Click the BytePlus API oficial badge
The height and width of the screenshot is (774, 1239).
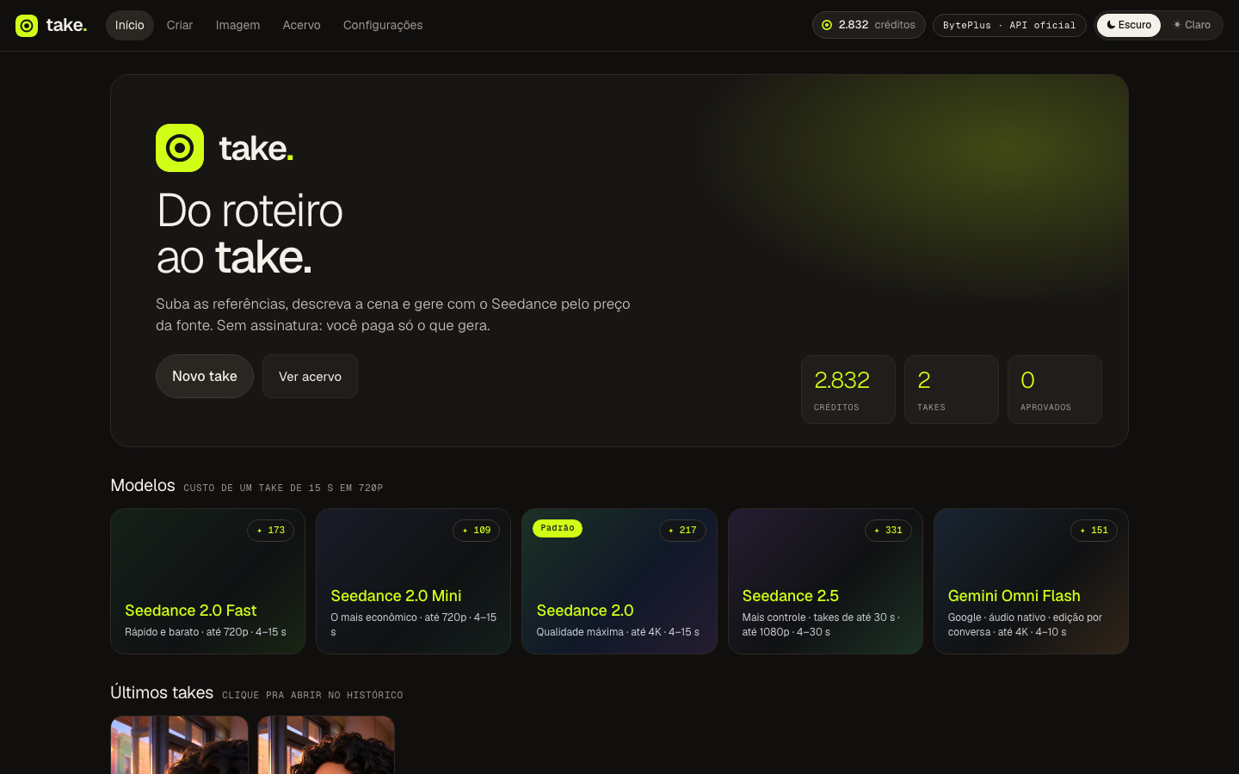1009,25
